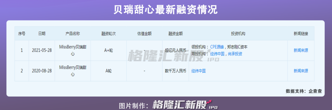Viewport: 332px width, 110px height.
Task: Select the 新闻链接 column header
Action: [301, 33]
